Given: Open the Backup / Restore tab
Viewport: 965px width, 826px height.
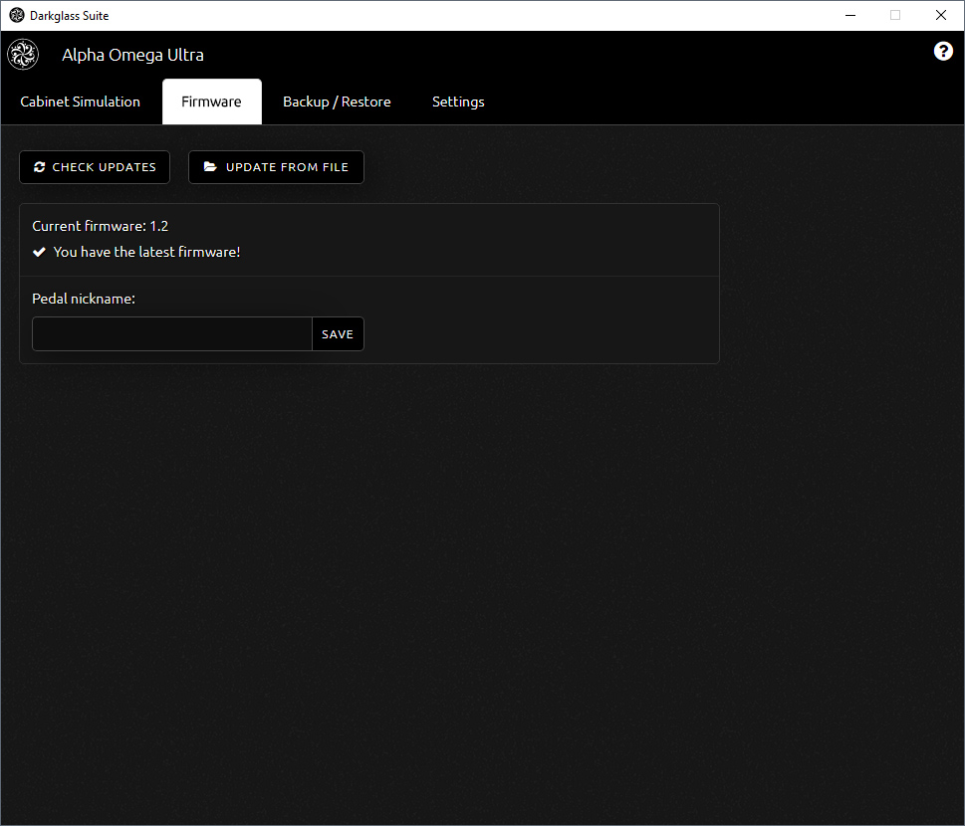Looking at the screenshot, I should coord(337,102).
